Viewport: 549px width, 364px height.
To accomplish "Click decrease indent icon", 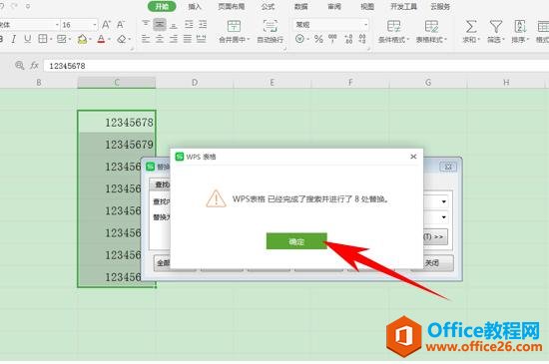I will 189,24.
